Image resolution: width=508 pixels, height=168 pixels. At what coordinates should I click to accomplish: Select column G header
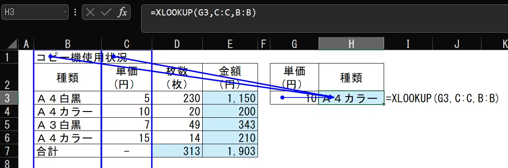tap(294, 44)
